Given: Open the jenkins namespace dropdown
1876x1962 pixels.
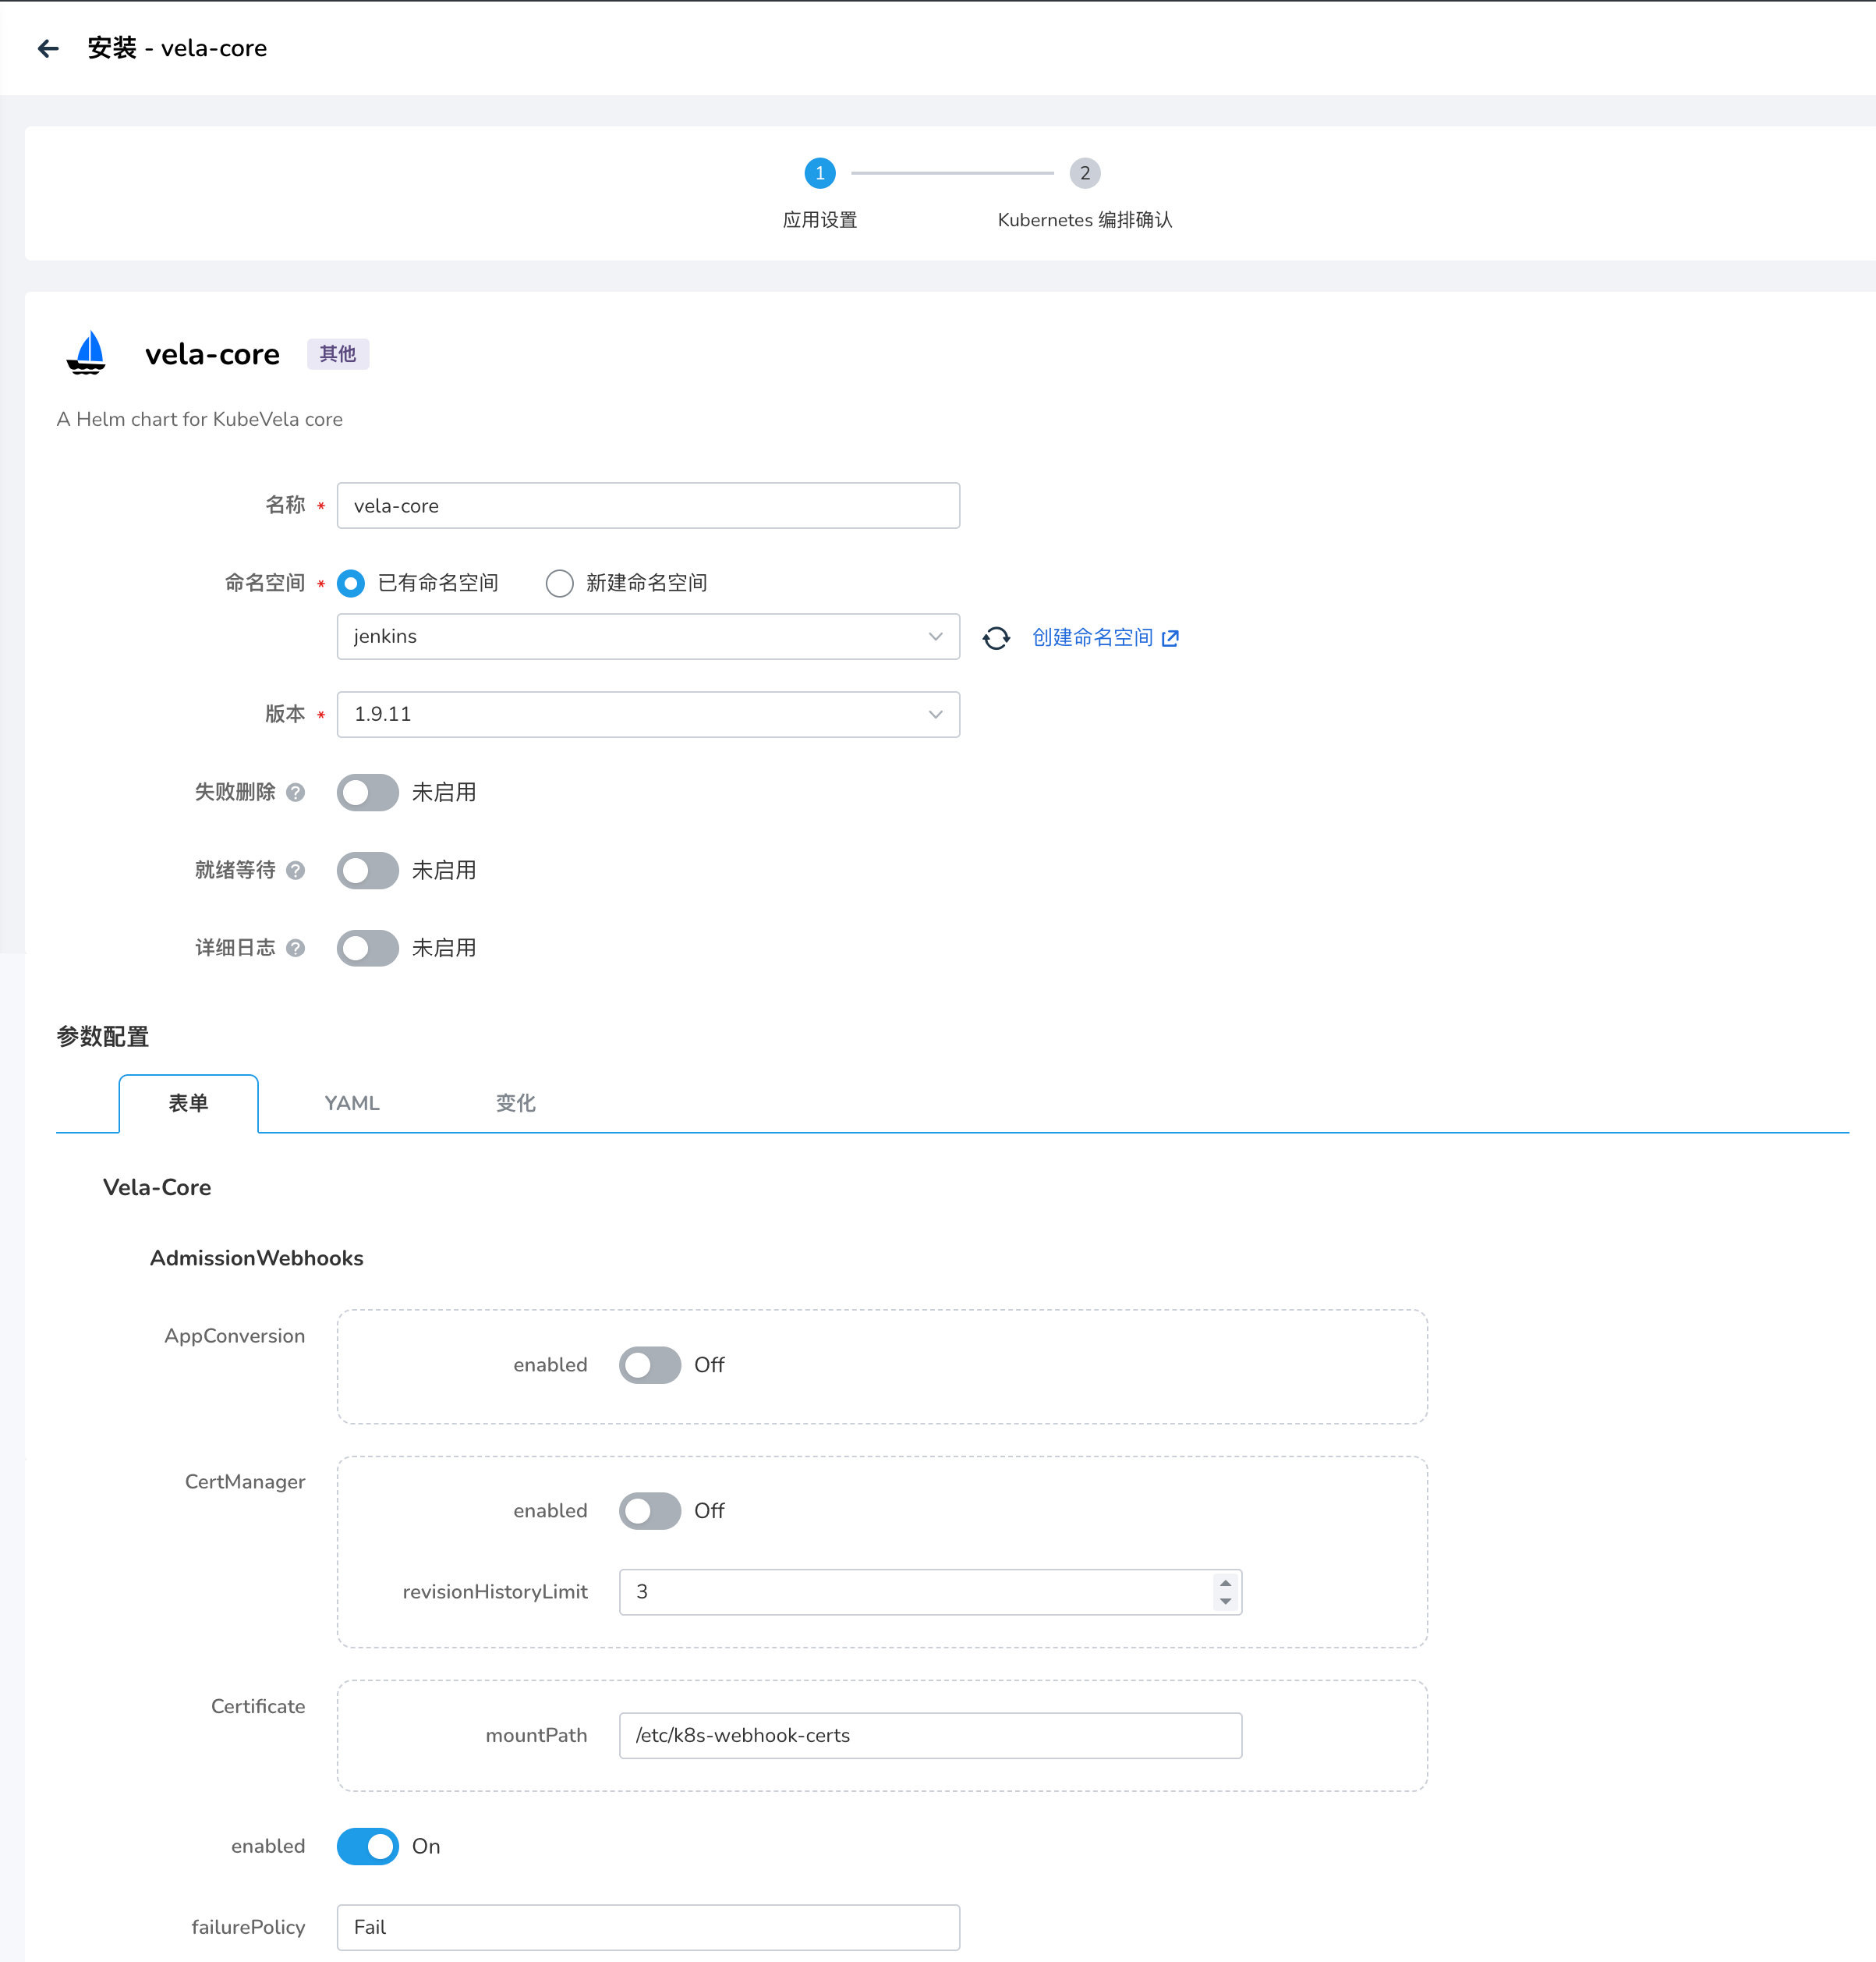Looking at the screenshot, I should [x=648, y=637].
